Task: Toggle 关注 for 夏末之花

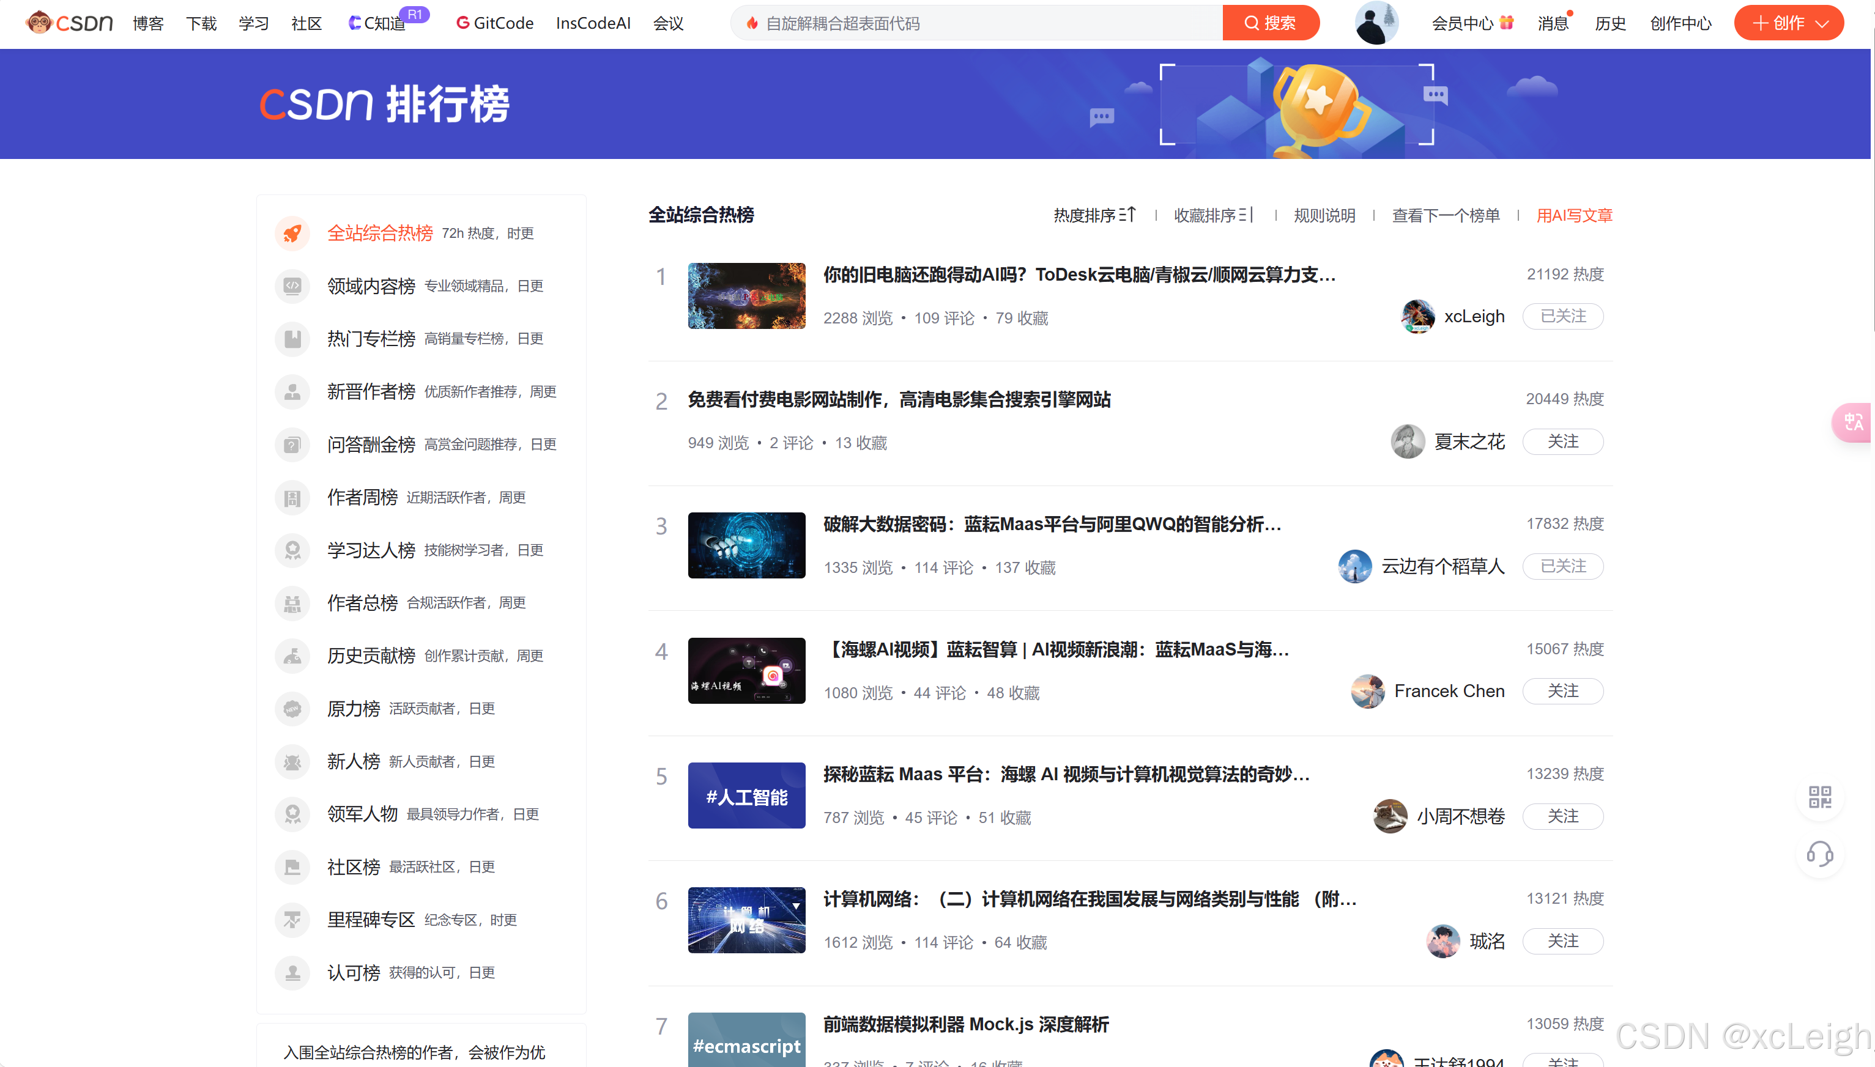Action: click(1563, 442)
